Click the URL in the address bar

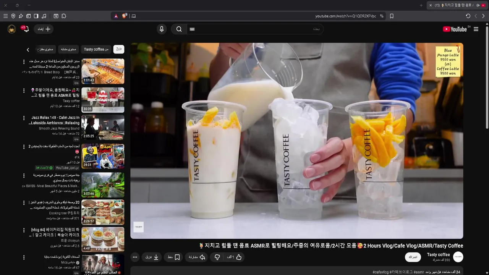point(345,16)
